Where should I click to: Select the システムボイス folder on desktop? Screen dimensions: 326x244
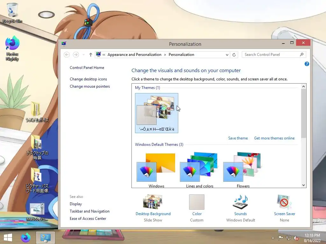[37, 112]
